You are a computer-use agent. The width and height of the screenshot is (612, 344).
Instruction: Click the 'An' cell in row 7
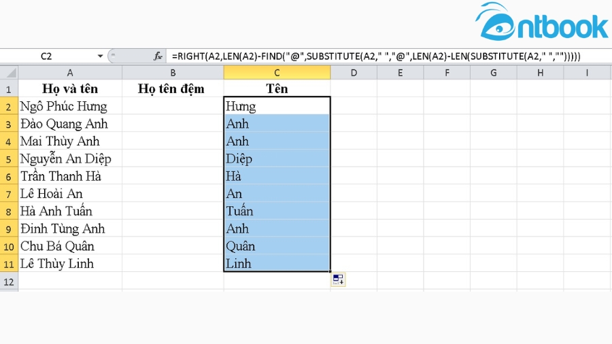[x=277, y=194]
